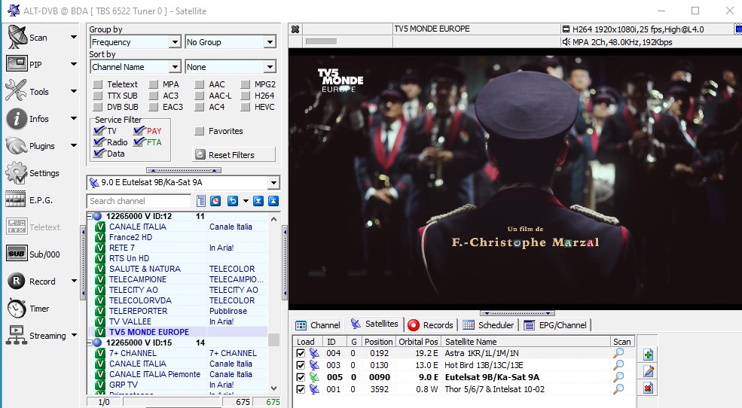742x408 pixels.
Task: Uncheck the PAY service filter
Action: 139,131
